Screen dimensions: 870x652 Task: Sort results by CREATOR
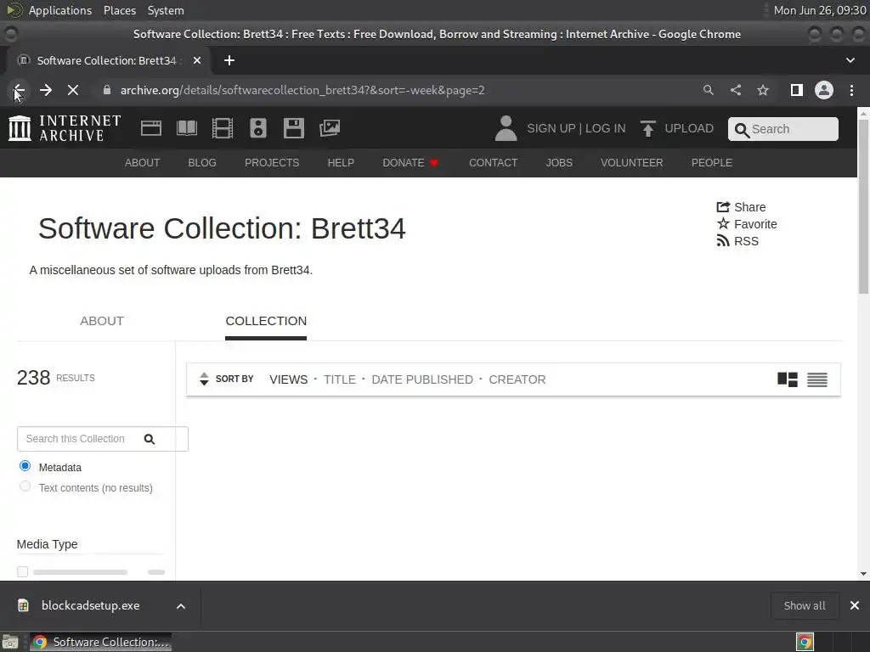tap(517, 379)
